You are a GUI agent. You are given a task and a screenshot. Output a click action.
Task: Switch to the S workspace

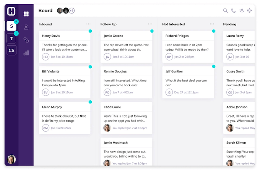coord(11,26)
